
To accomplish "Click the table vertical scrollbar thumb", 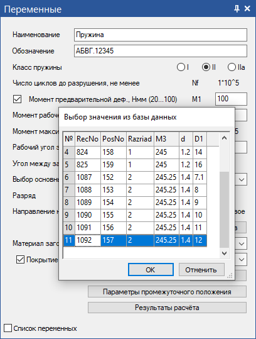I will pyautogui.click(x=224, y=209).
